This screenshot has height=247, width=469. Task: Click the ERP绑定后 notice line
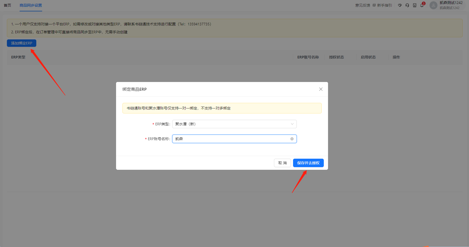click(x=69, y=32)
